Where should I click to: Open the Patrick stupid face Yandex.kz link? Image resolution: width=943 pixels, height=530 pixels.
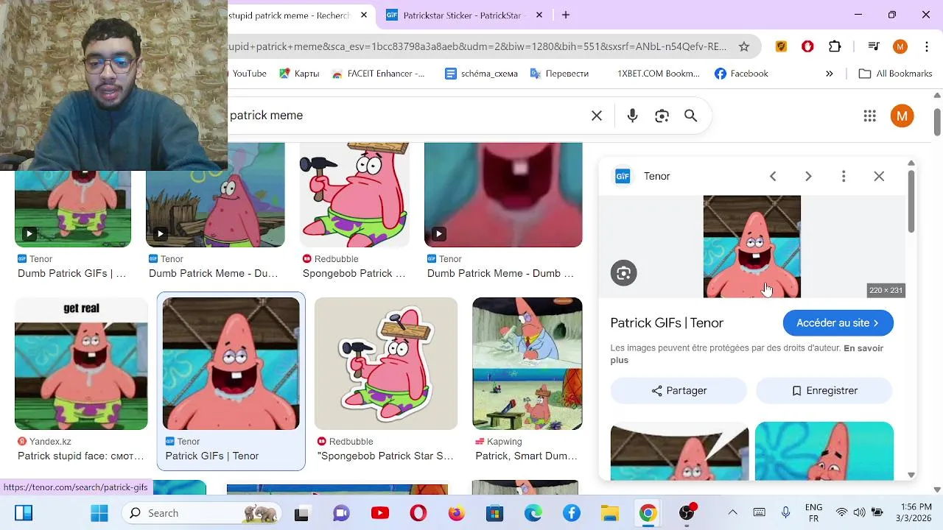click(x=81, y=456)
